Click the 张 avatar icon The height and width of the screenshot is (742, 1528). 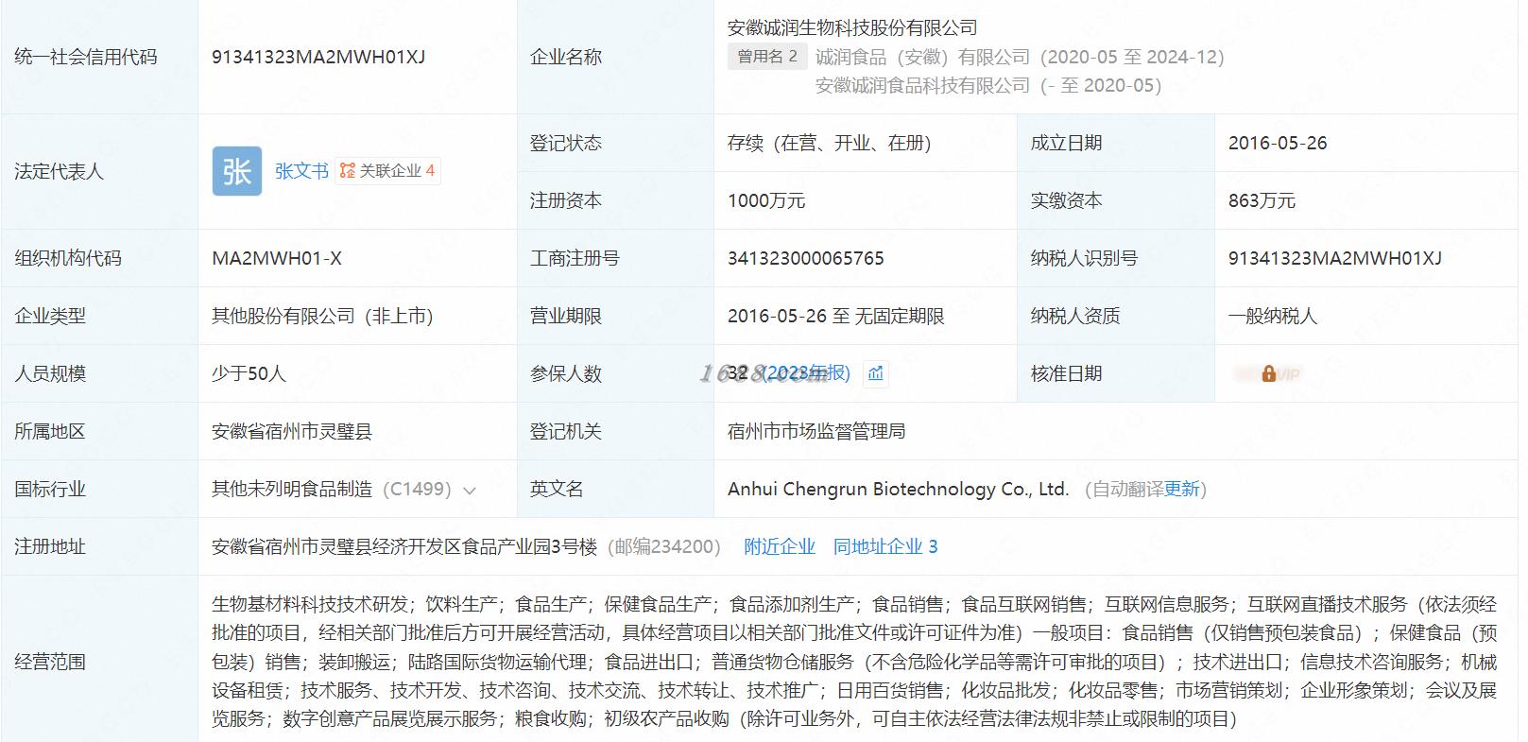point(237,171)
